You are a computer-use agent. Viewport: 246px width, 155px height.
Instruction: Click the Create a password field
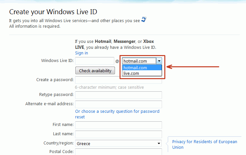pyautogui.click(x=119, y=80)
